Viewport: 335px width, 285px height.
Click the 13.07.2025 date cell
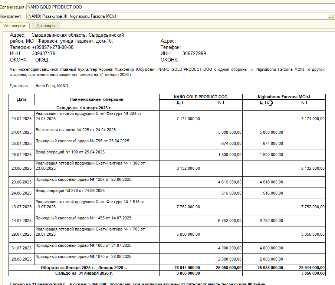[22, 207]
